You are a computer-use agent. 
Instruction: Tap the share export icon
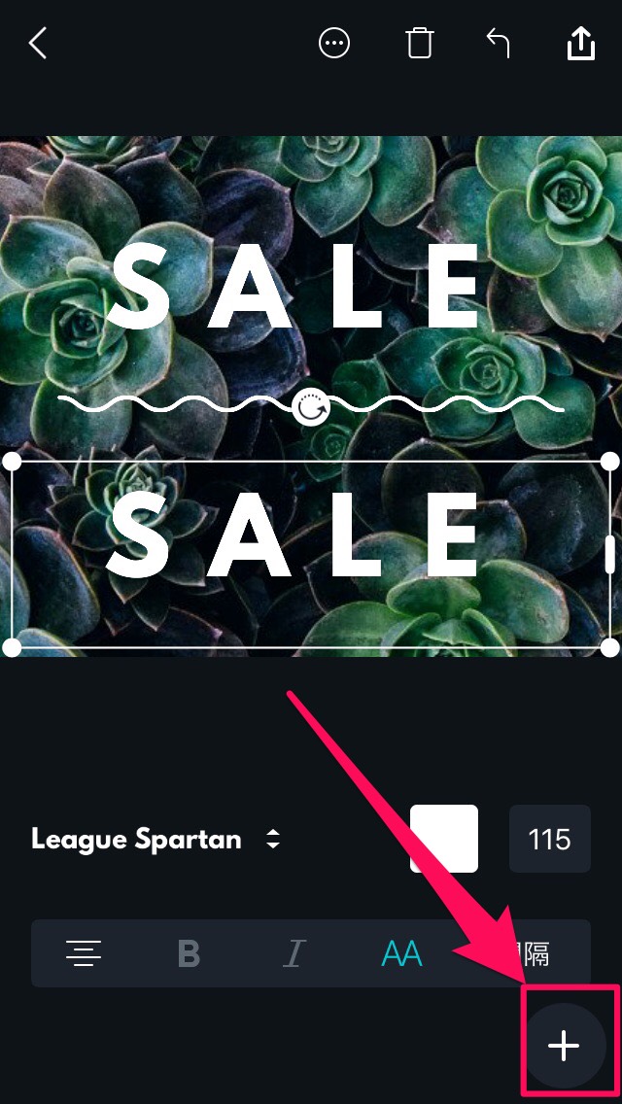click(x=581, y=43)
